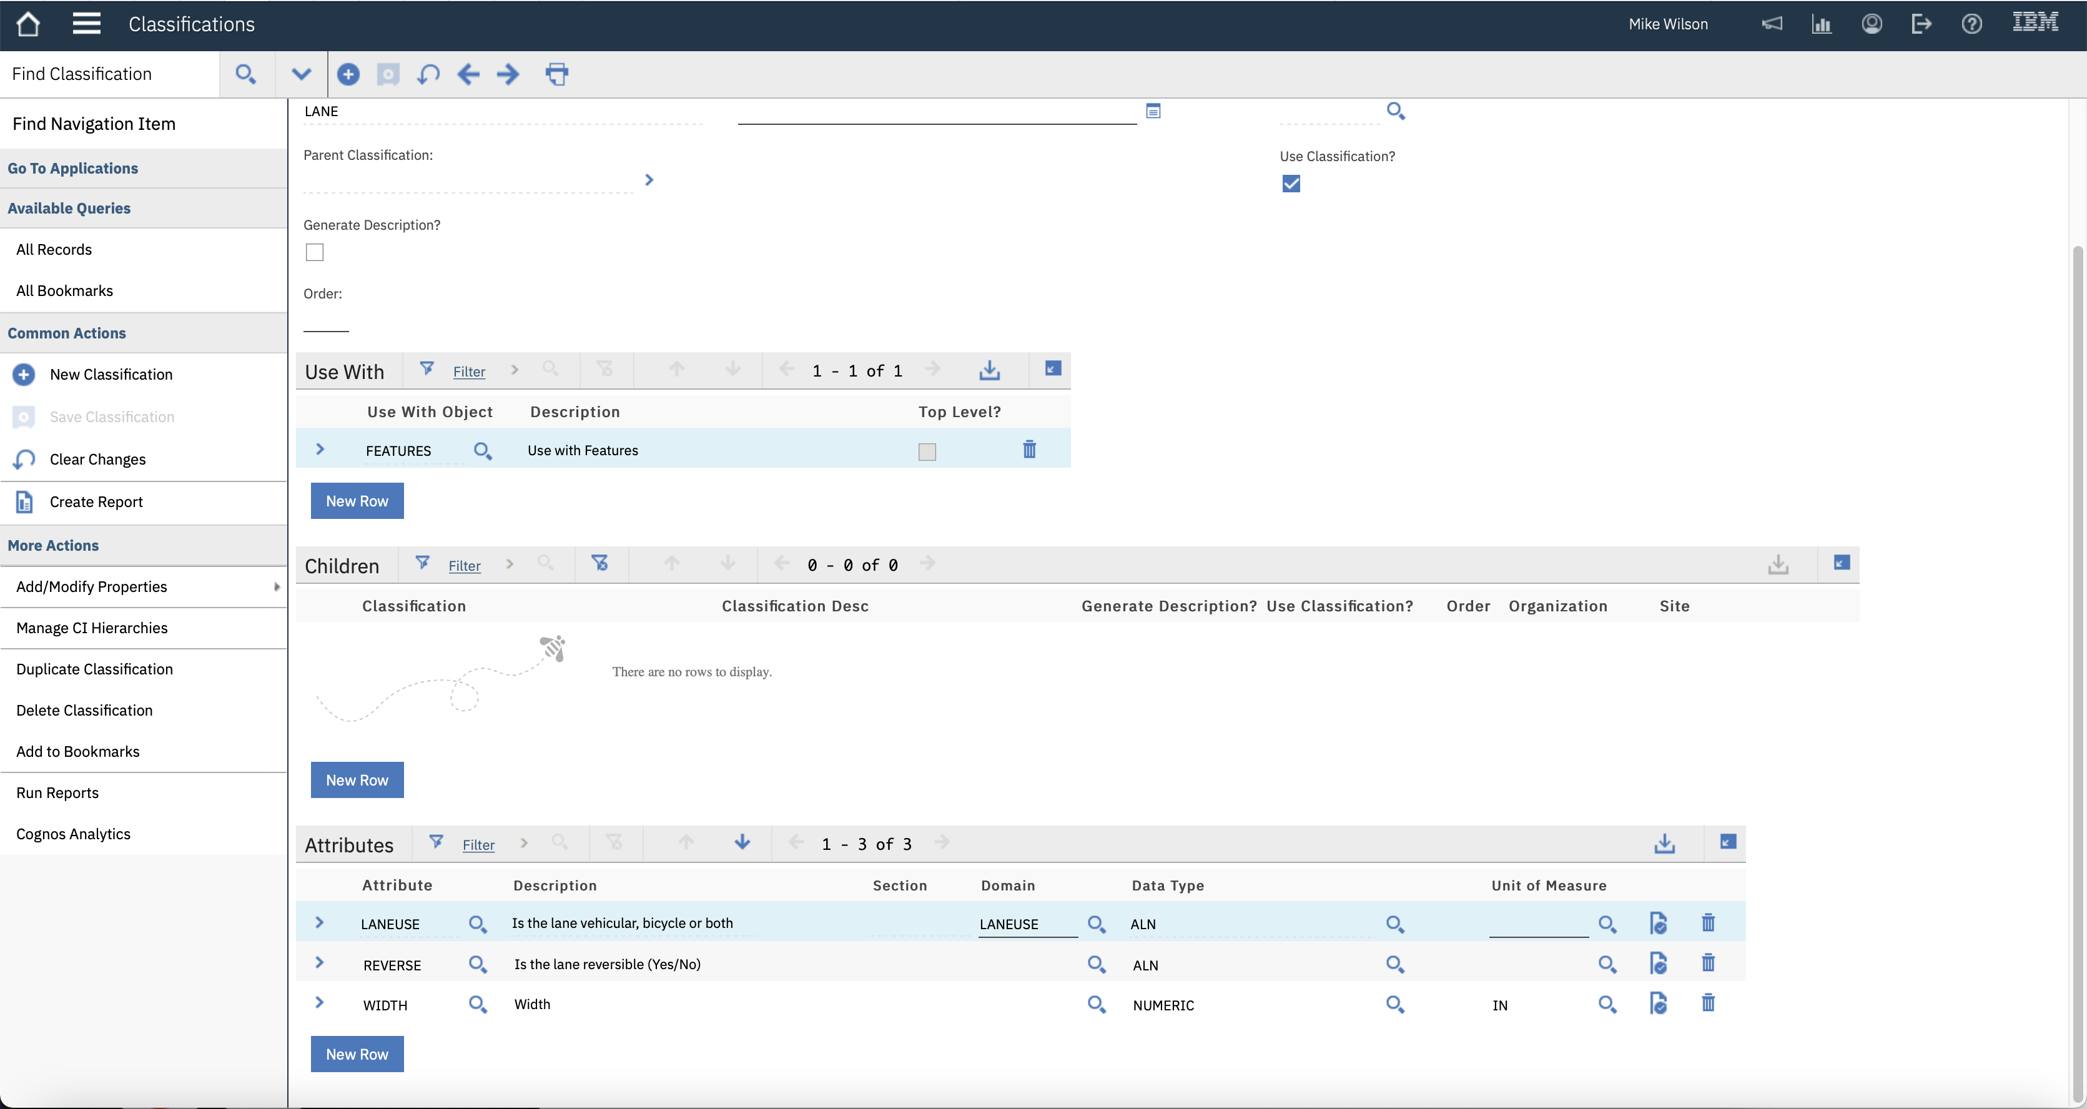2087x1109 pixels.
Task: Click the Clear Changes undo toolbar icon
Action: tap(428, 74)
